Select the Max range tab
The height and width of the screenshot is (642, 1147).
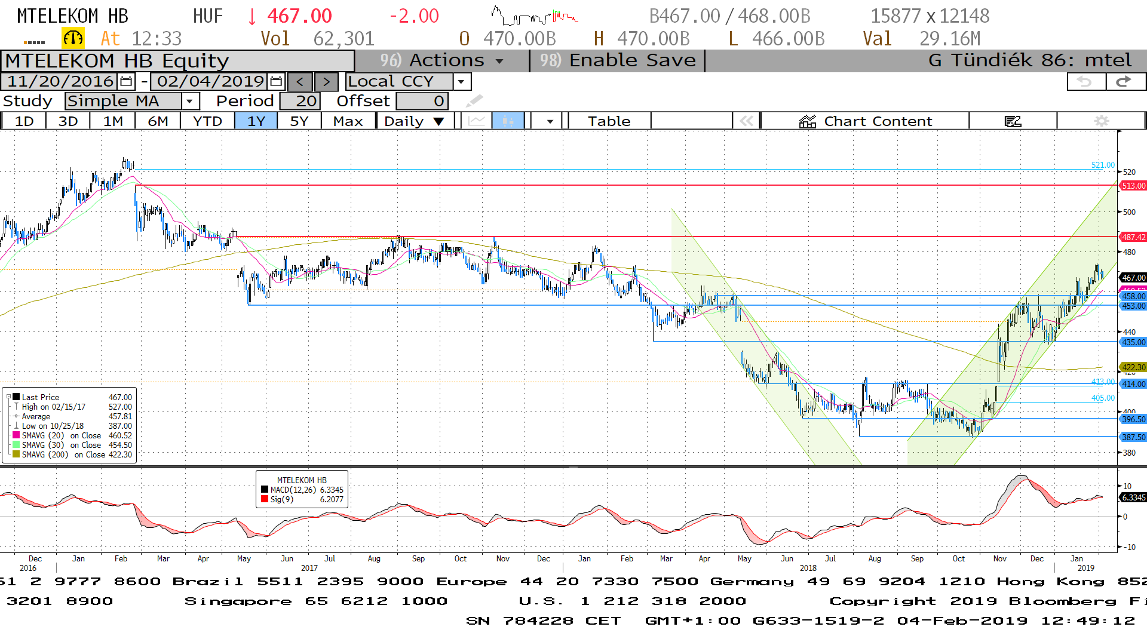click(x=348, y=121)
